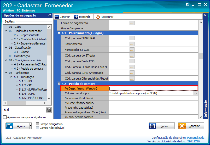Open Cód. parcela Diferencial de Alíquot lookup

tap(132, 79)
